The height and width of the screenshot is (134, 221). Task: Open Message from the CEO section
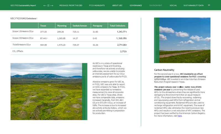pos(71,6)
